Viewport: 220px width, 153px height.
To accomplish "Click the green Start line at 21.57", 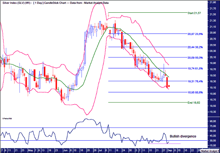I will tap(148, 13).
